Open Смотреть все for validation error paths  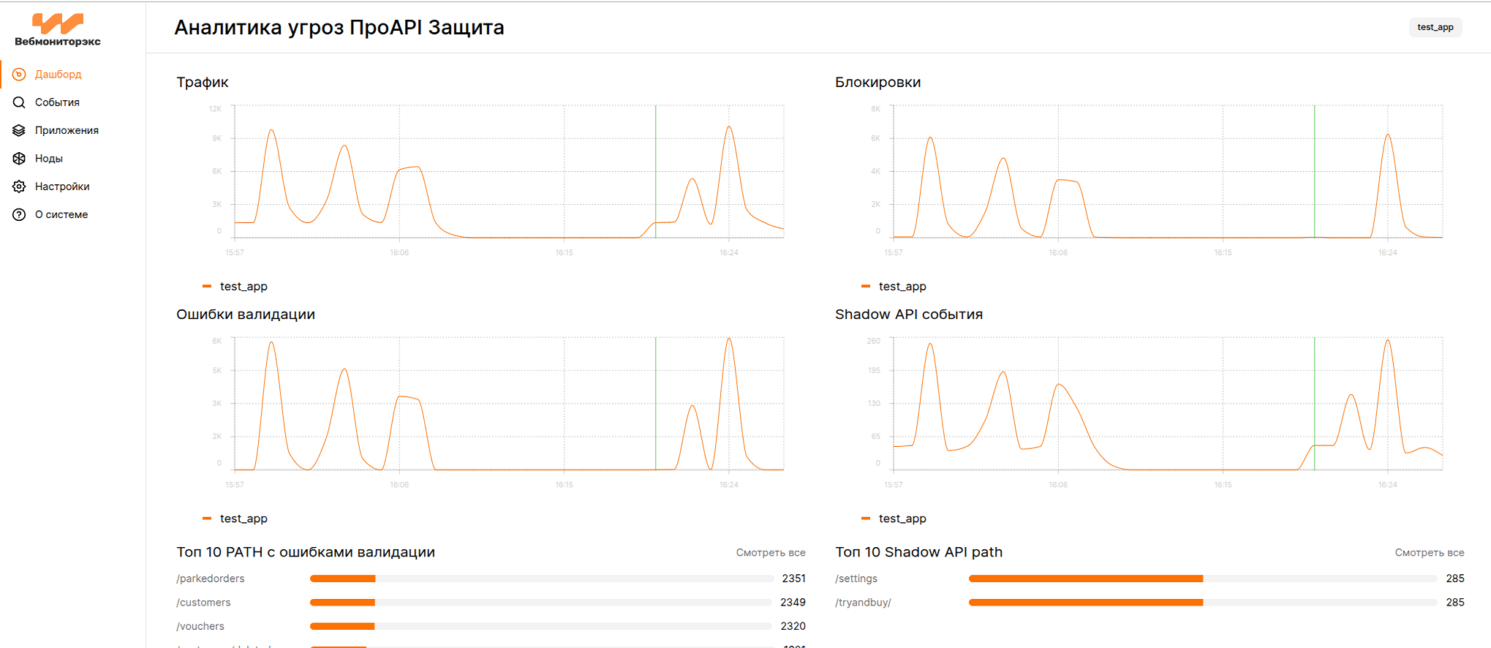coord(770,553)
